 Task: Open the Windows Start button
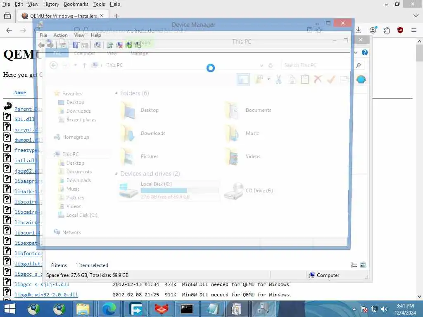point(10,309)
